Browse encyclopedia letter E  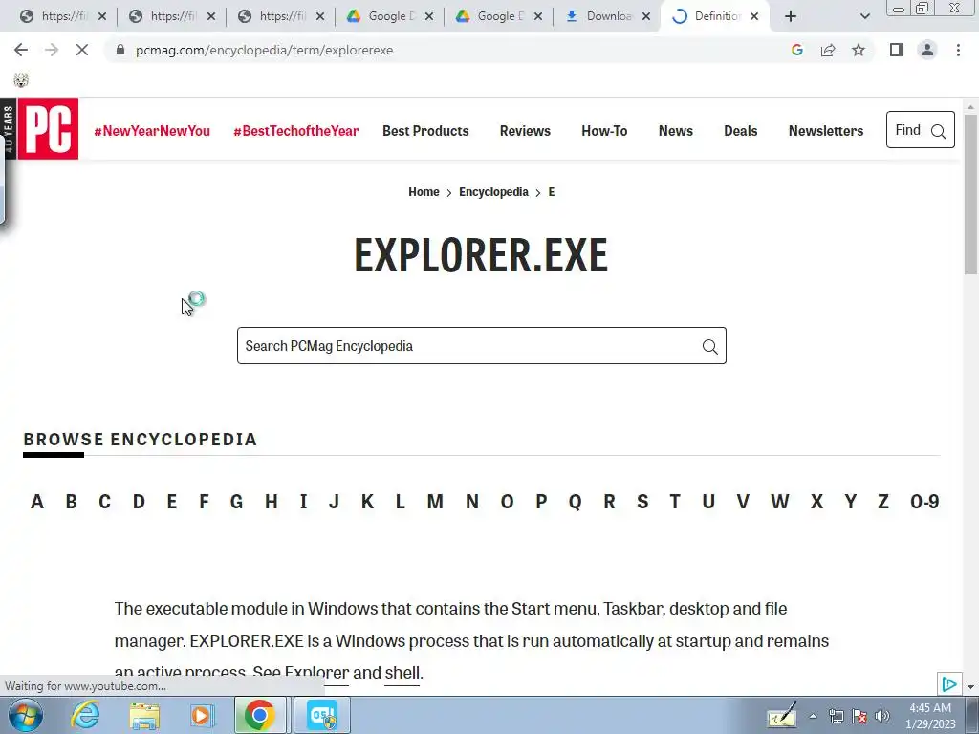(172, 501)
